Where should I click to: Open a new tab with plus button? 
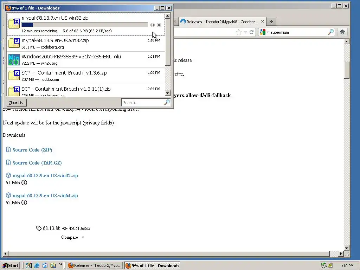pos(271,21)
